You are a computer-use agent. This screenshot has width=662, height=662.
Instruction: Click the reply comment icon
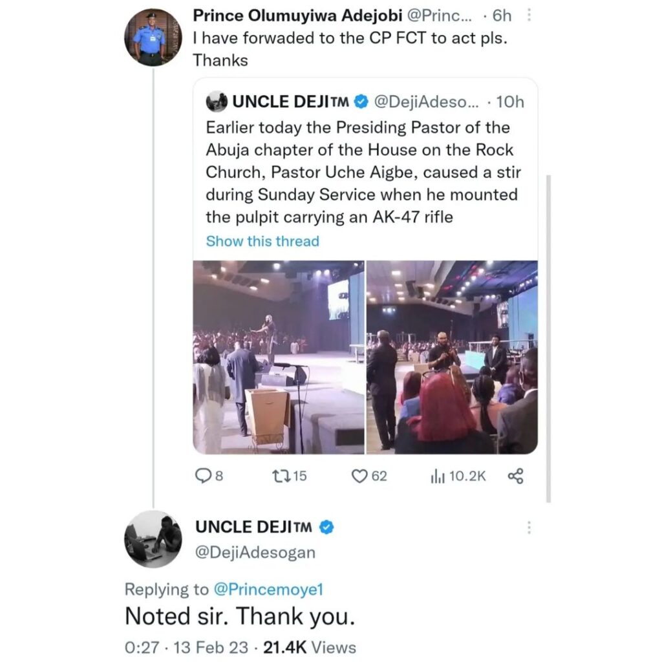(202, 476)
